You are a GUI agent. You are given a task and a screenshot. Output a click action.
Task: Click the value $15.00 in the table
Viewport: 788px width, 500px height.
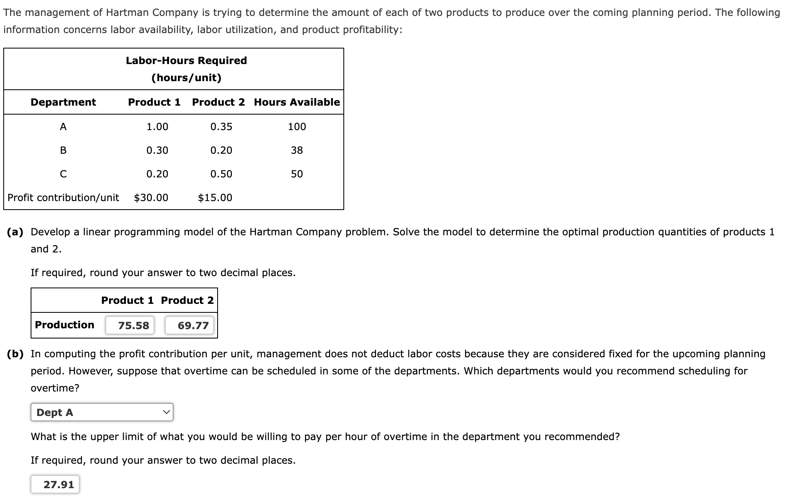[x=214, y=198]
